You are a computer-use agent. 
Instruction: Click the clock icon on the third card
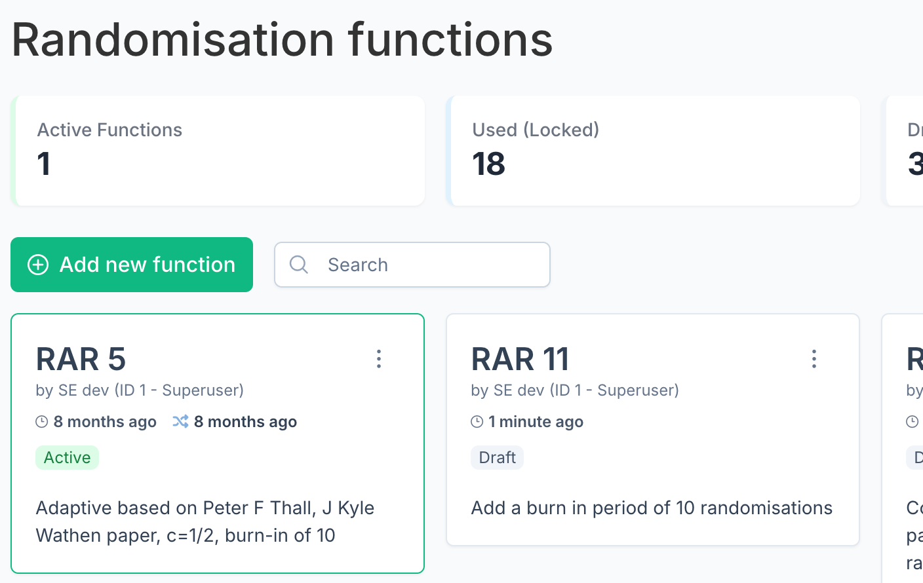click(912, 422)
